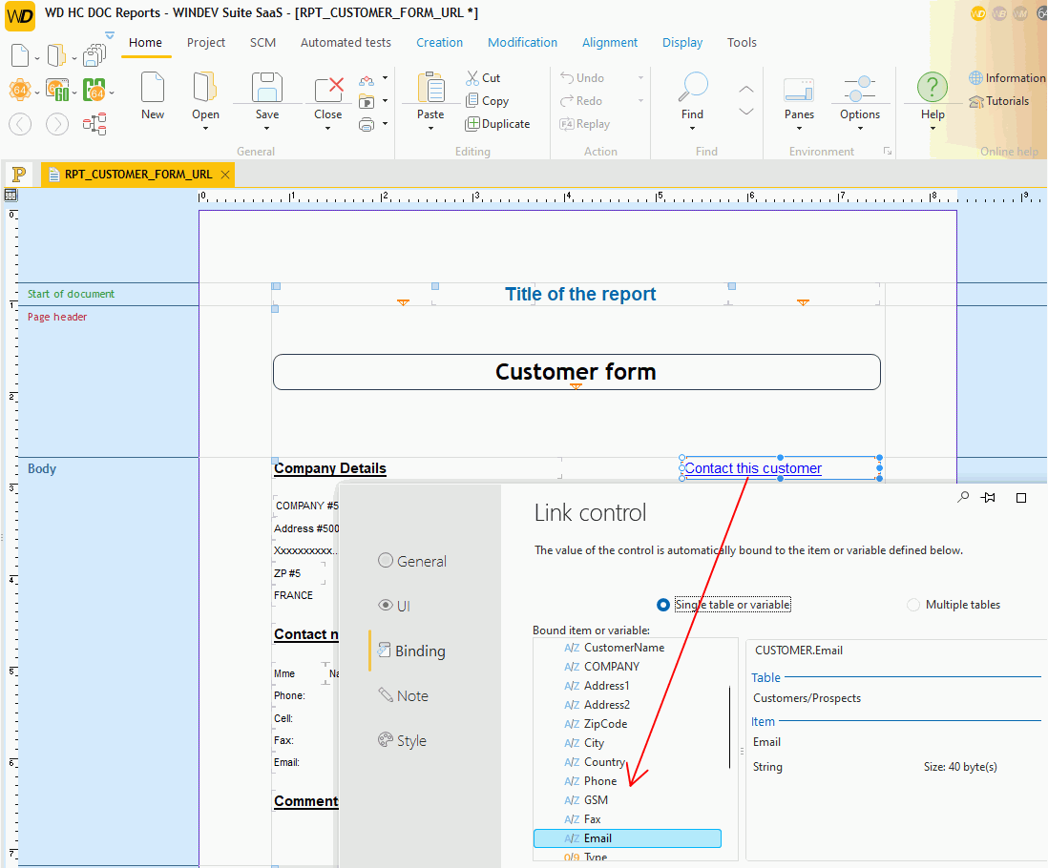The height and width of the screenshot is (868, 1048).
Task: Select the Email item in the bound list
Action: click(x=627, y=838)
